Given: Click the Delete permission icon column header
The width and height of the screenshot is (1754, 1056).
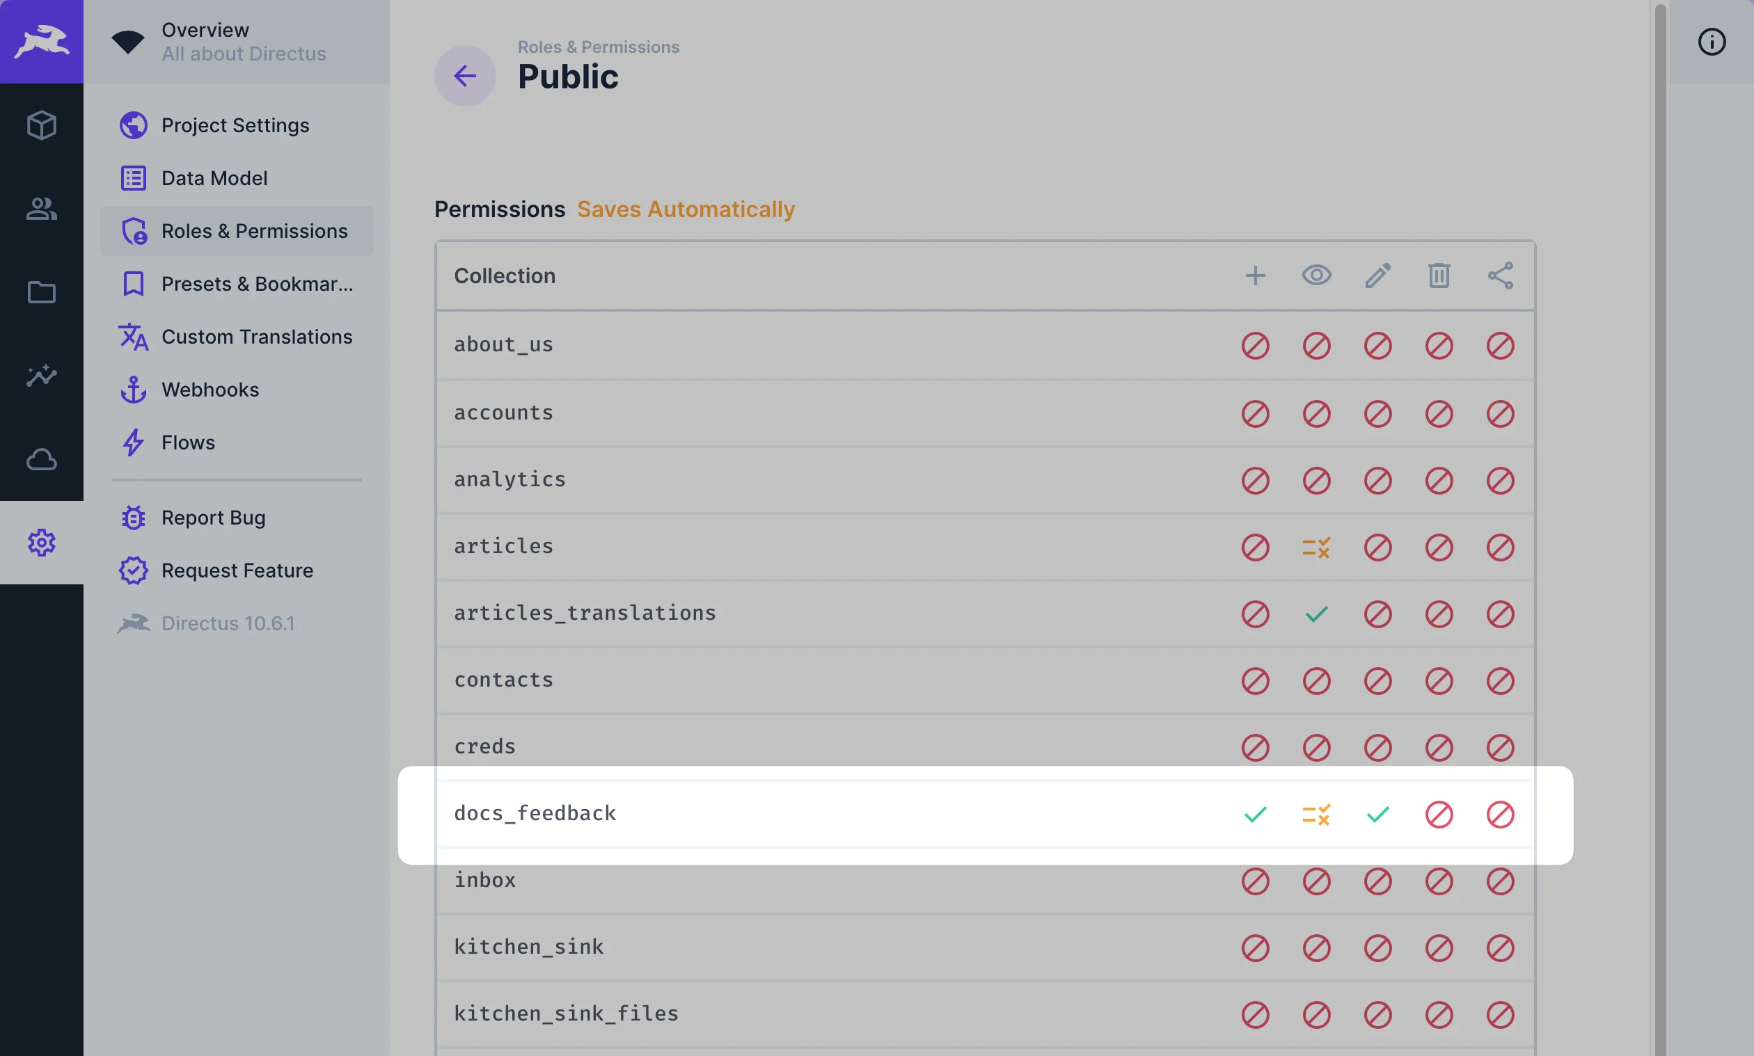Looking at the screenshot, I should point(1437,274).
